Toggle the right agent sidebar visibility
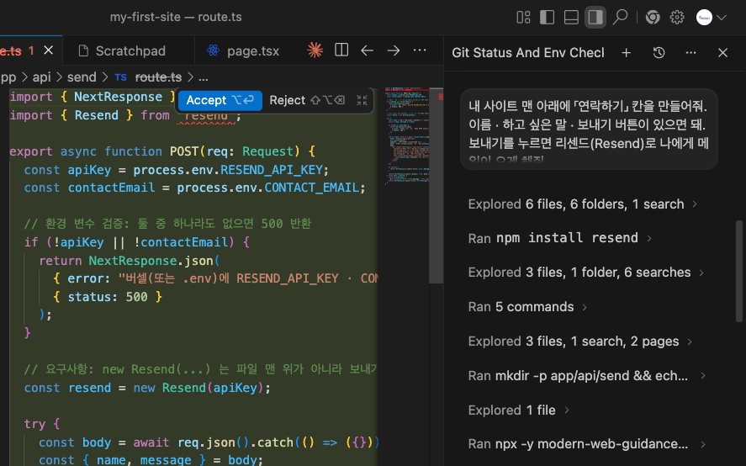746x466 pixels. pos(595,18)
